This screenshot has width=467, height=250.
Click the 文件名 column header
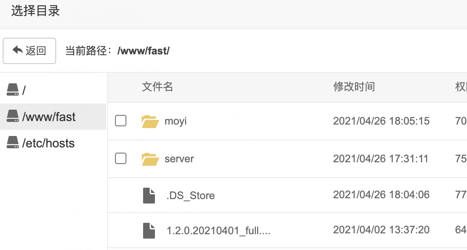point(157,86)
